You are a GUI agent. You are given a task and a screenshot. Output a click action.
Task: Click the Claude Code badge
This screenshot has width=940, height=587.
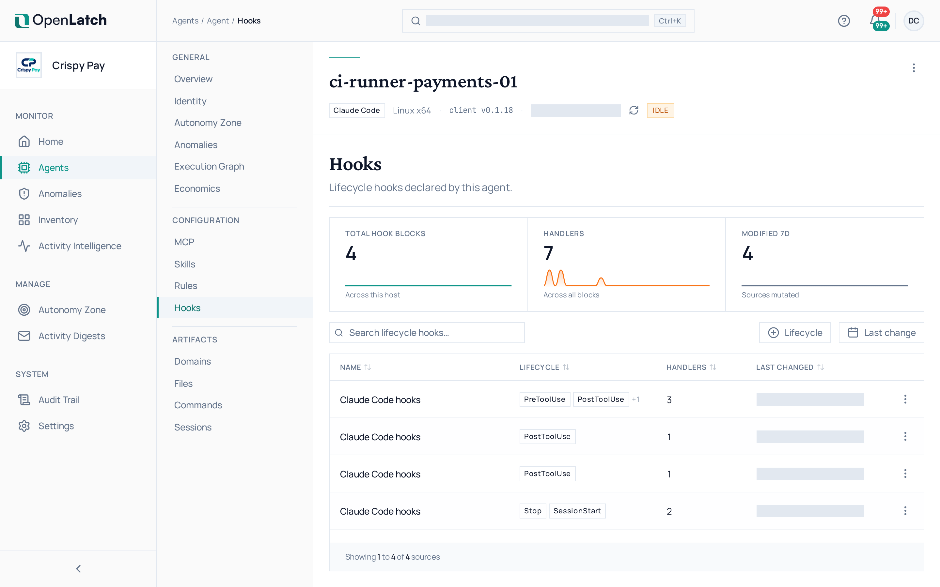pos(356,110)
